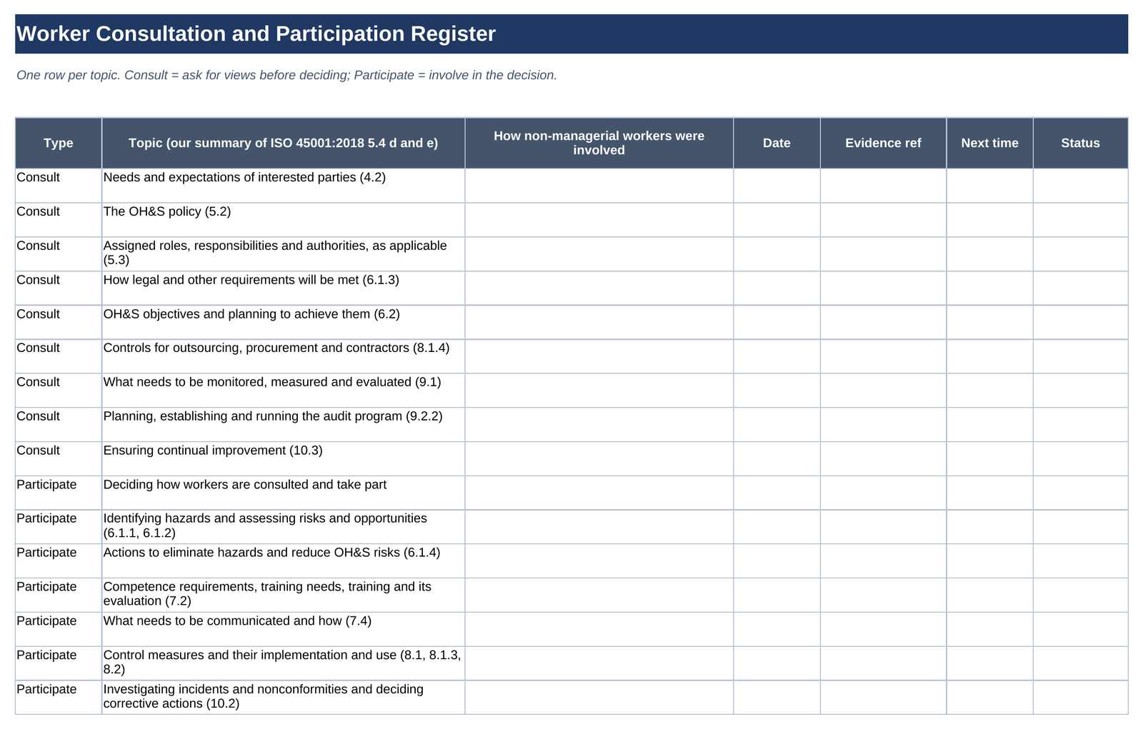Image resolution: width=1143 pixels, height=729 pixels.
Task: Click Next time cell for 'Investigating incidents' row
Action: (989, 697)
